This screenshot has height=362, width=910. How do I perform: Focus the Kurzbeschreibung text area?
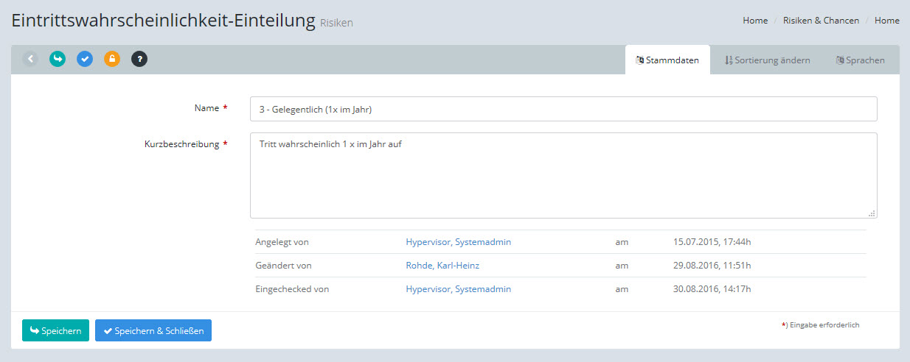pyautogui.click(x=563, y=175)
